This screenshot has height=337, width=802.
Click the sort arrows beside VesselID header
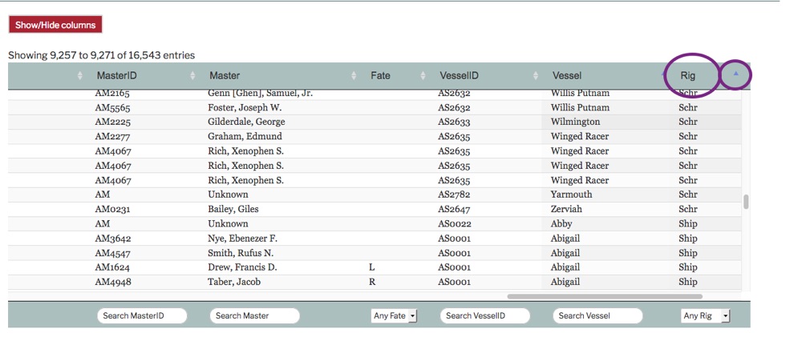point(534,76)
